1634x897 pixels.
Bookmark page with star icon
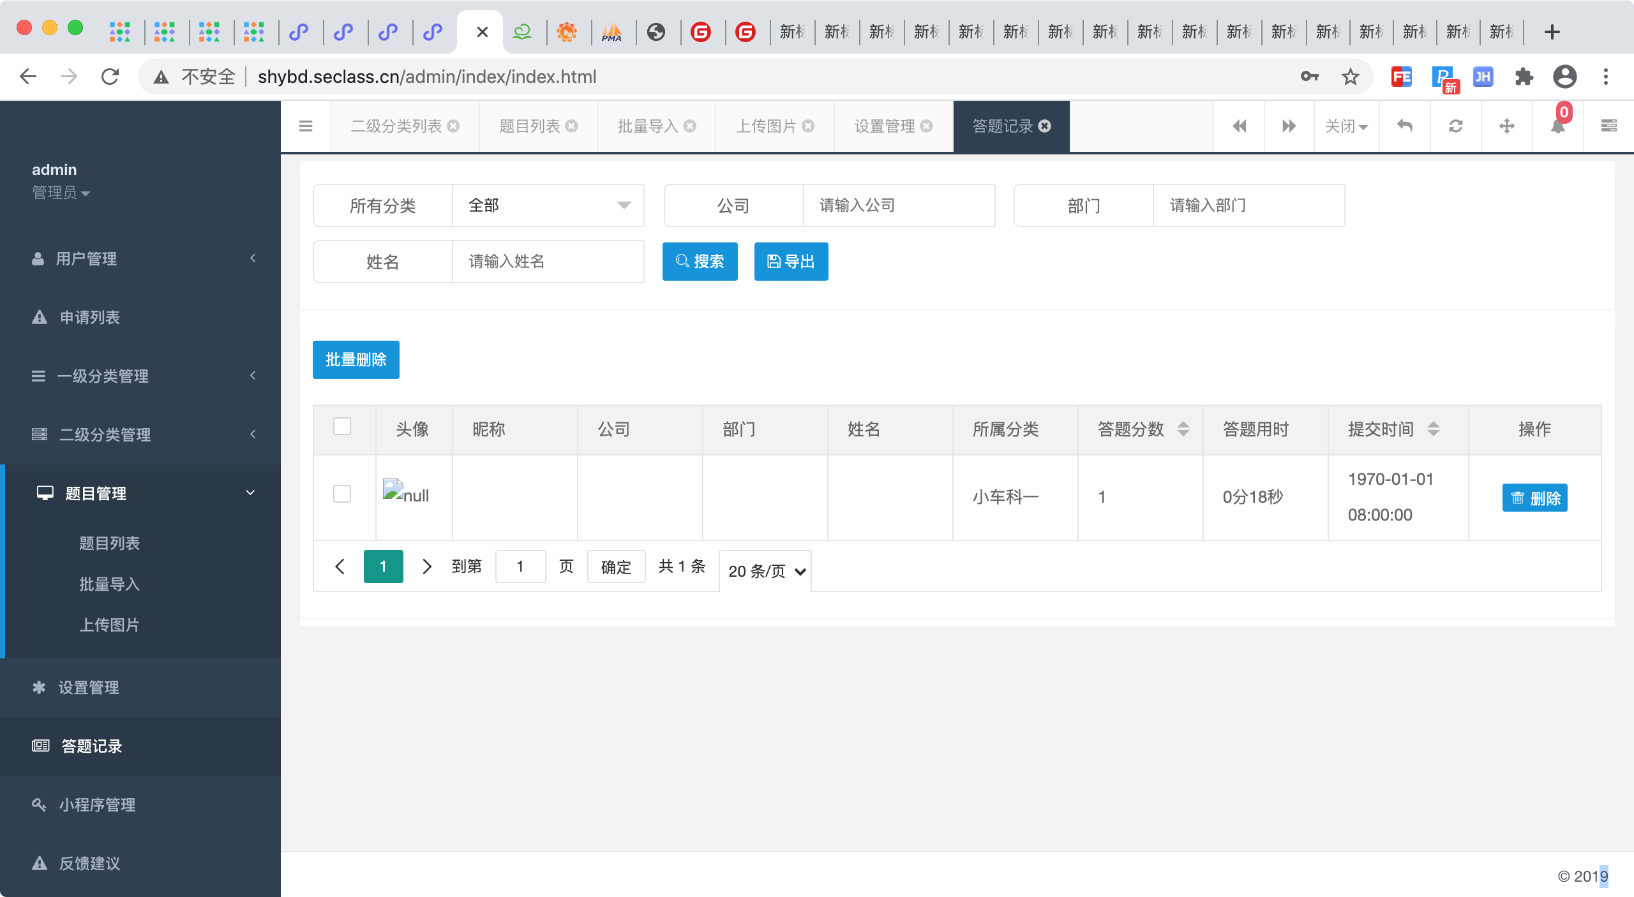pos(1350,77)
